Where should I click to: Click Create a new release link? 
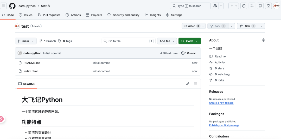(221, 103)
